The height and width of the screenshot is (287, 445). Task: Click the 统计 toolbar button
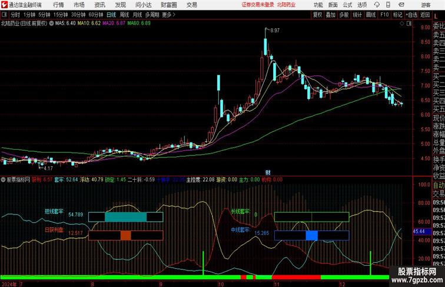point(357,15)
